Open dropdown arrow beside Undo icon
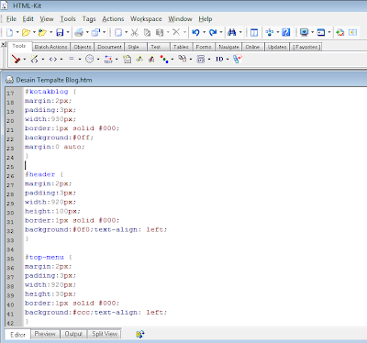 point(204,32)
